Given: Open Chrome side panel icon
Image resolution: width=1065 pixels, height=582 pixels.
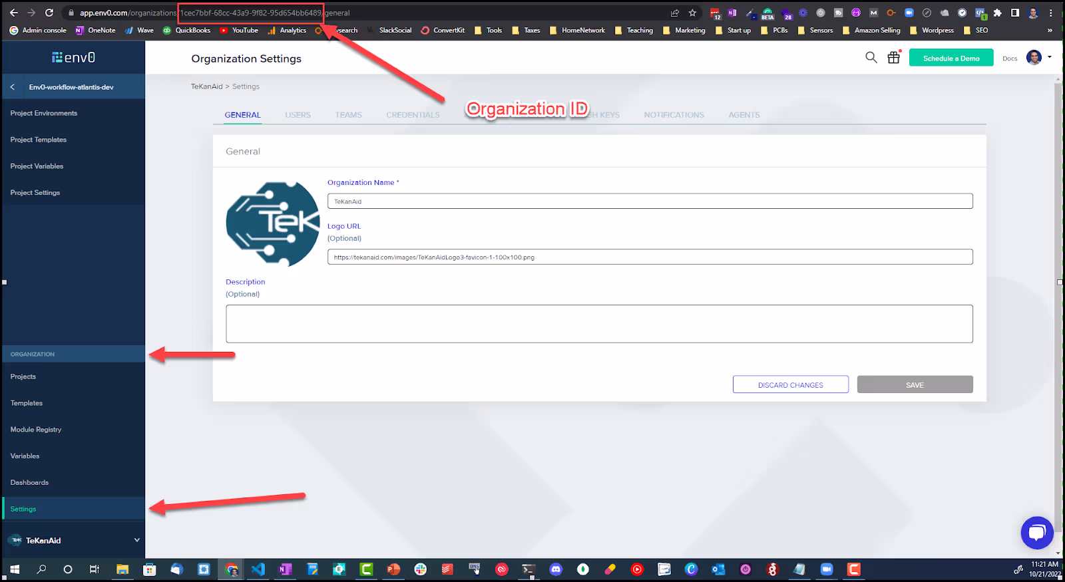Looking at the screenshot, I should (1014, 13).
